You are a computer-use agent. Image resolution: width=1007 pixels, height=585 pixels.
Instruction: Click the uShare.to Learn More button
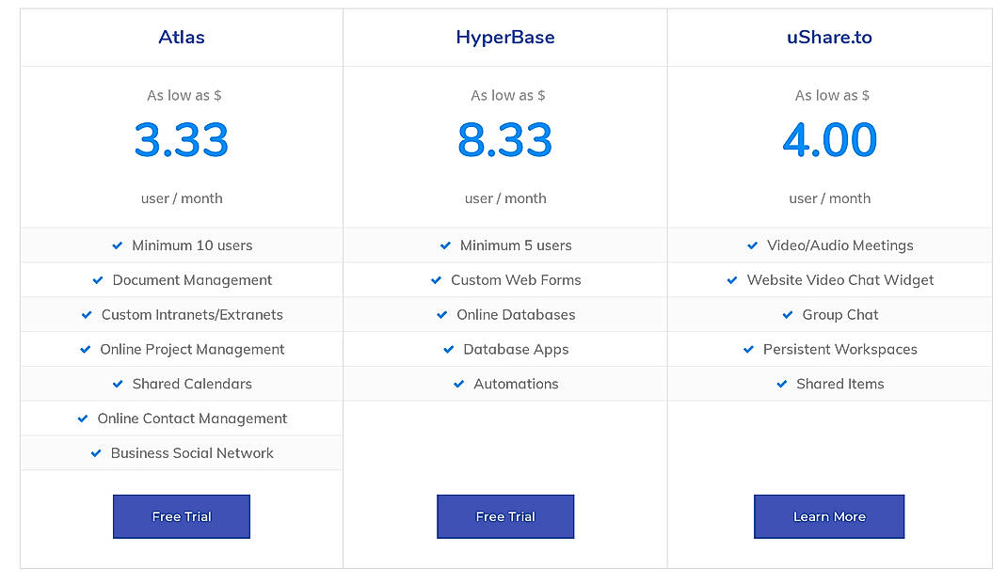coord(829,516)
